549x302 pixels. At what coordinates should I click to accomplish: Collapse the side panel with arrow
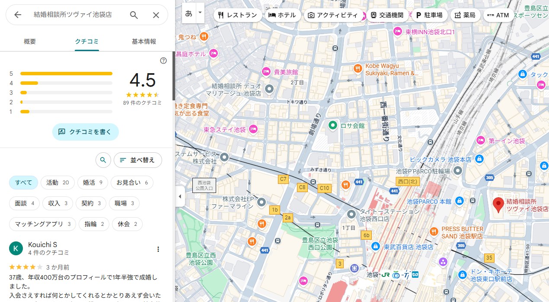click(180, 196)
